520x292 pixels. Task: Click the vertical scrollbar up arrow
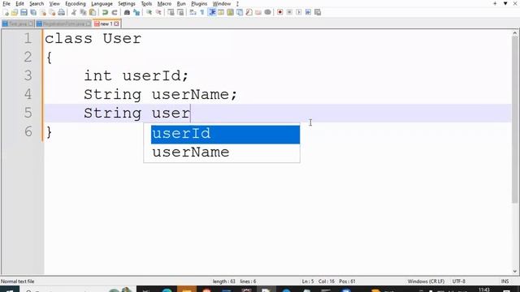coord(514,32)
